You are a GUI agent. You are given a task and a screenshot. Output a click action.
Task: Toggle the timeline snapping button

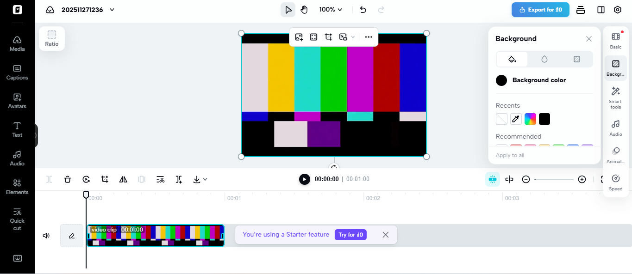[x=493, y=179]
